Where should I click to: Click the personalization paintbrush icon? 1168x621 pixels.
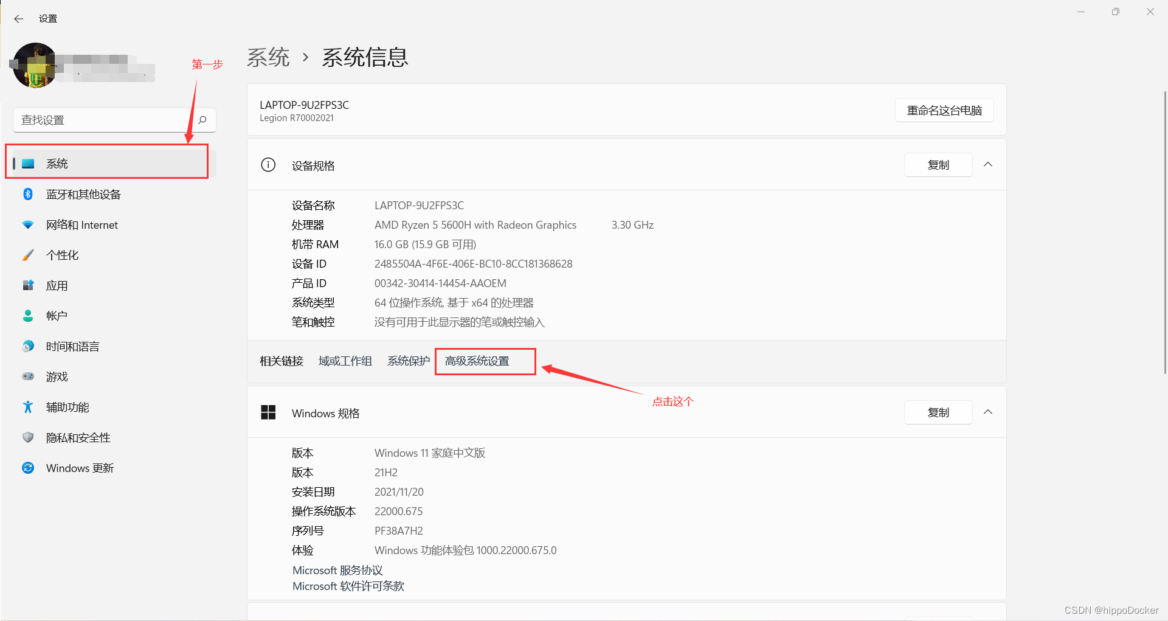[x=28, y=255]
